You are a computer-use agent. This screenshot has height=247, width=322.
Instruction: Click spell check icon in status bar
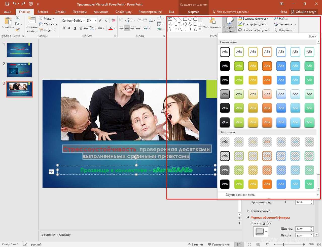click(25, 244)
